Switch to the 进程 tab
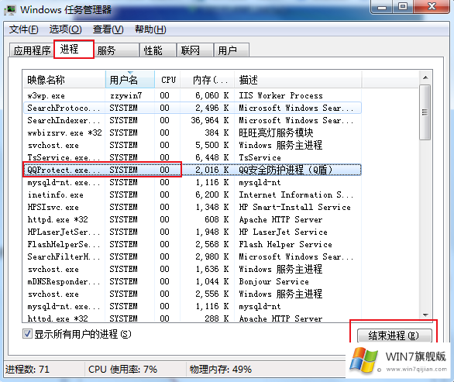454x382 pixels. pyautogui.click(x=74, y=50)
